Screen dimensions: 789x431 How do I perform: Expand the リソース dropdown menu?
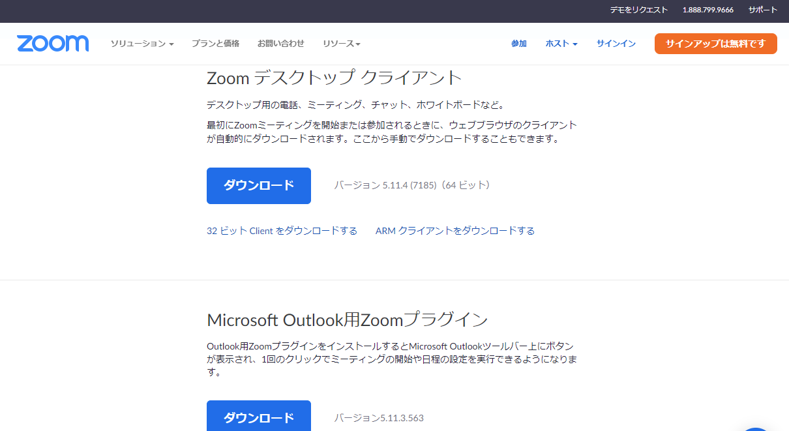click(341, 44)
